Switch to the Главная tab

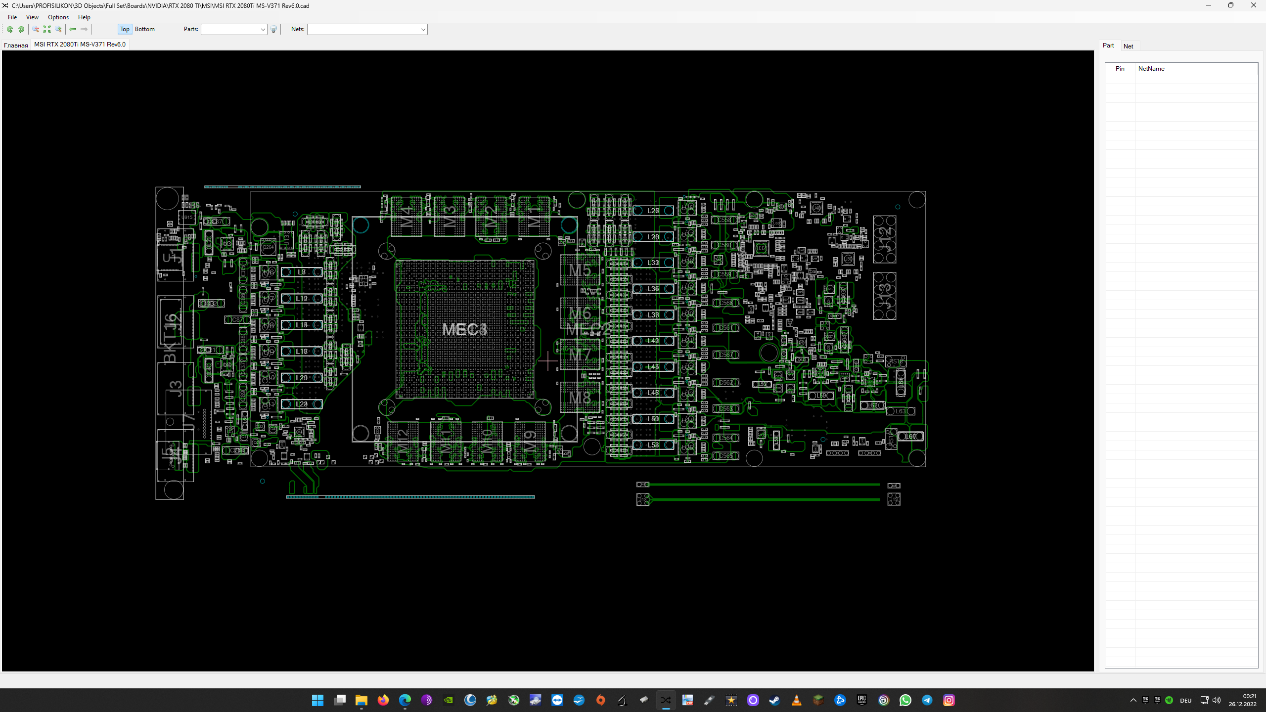[x=16, y=45]
